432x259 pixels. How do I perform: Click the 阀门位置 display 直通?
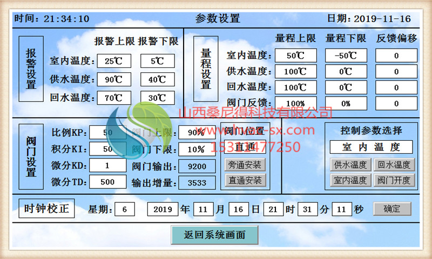point(245,147)
